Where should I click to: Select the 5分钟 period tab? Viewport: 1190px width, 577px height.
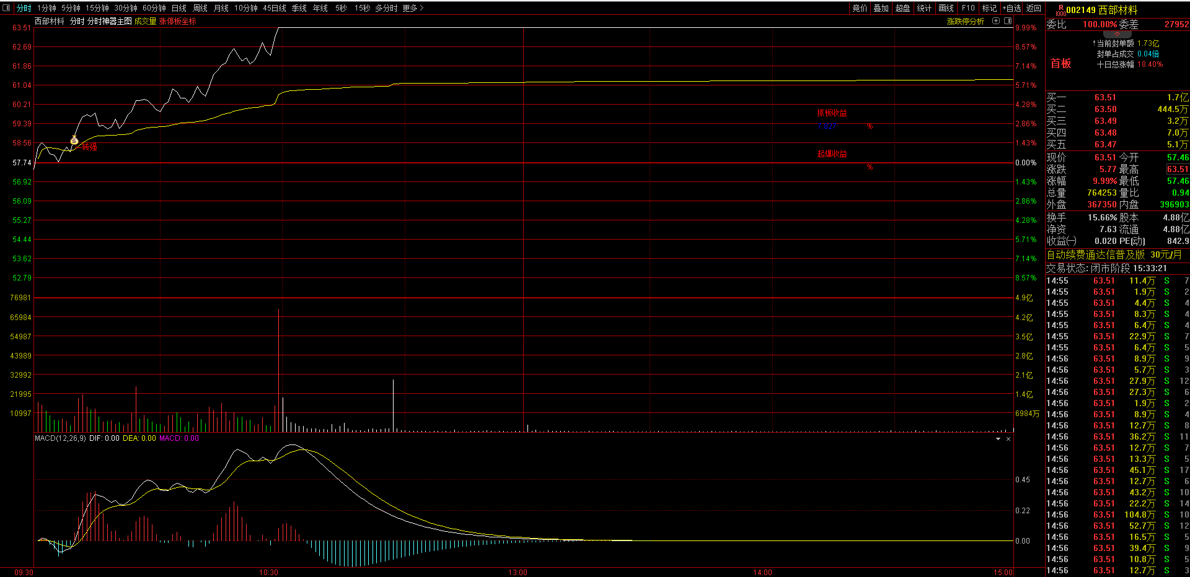point(71,8)
